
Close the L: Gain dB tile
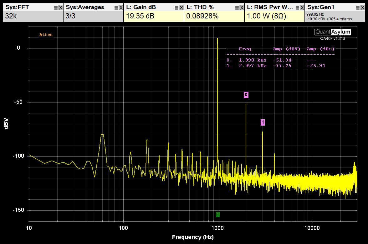coord(181,8)
